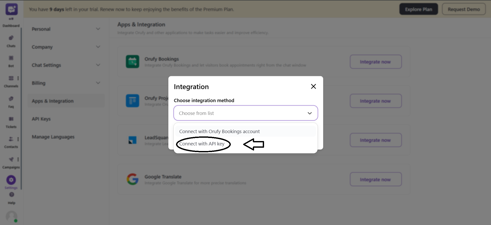The width and height of the screenshot is (491, 225).
Task: Click the Explore Plan button
Action: 419,9
